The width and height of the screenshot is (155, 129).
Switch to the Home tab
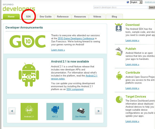point(11,17)
